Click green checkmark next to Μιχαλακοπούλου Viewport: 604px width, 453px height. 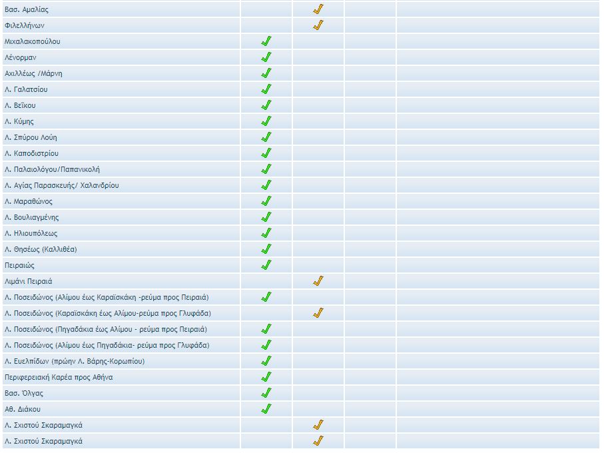pos(266,41)
